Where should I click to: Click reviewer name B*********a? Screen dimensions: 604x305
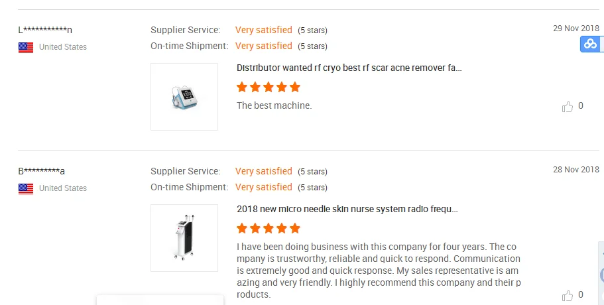coord(41,171)
